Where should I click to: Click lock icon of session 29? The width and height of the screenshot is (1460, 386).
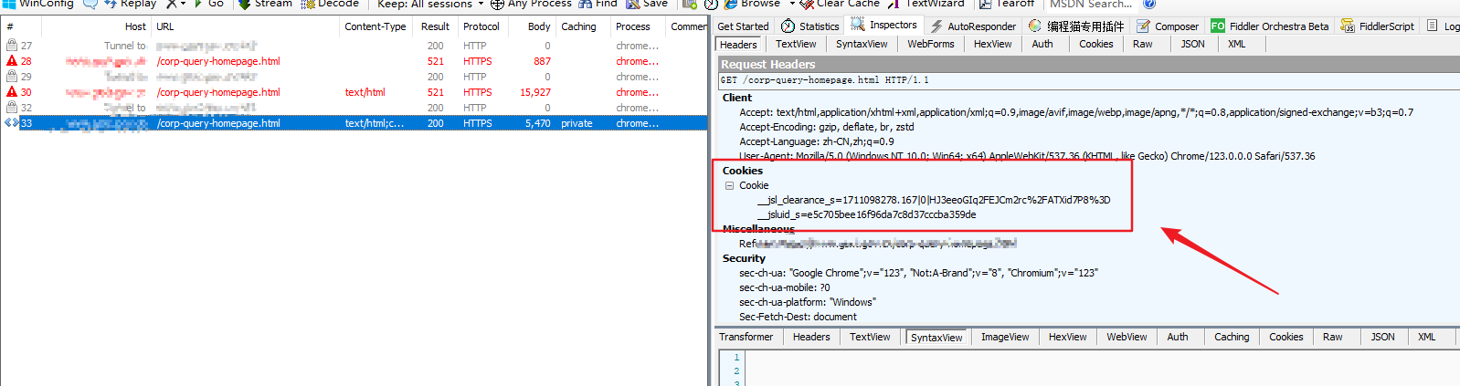click(12, 76)
